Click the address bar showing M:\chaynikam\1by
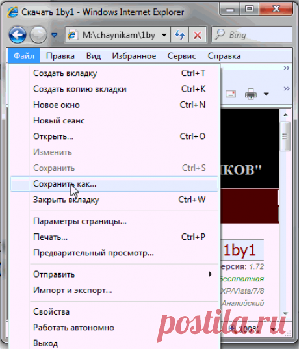299x349 pixels. click(118, 35)
